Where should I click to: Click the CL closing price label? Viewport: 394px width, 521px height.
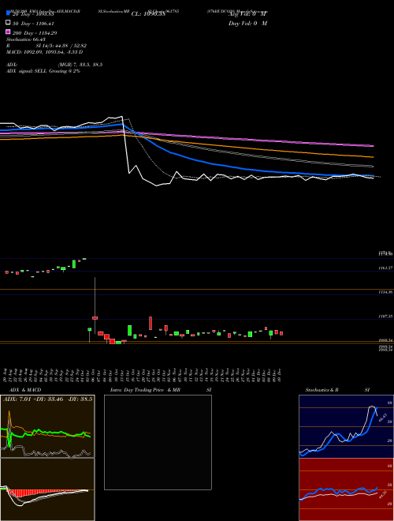coord(148,14)
